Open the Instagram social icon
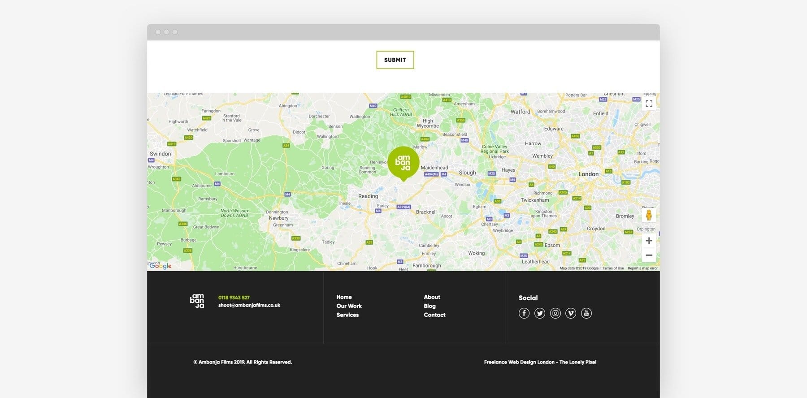The image size is (807, 398). pos(555,313)
